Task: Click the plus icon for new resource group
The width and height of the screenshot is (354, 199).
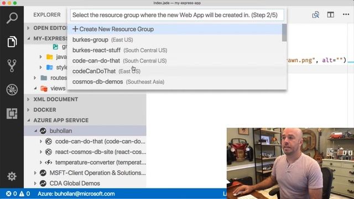Action: click(x=75, y=29)
